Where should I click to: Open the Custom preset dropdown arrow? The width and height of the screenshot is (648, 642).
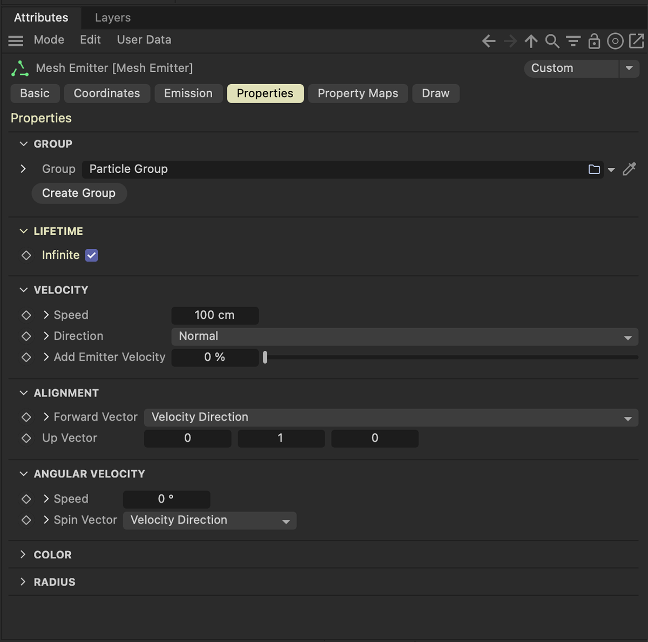[629, 69]
